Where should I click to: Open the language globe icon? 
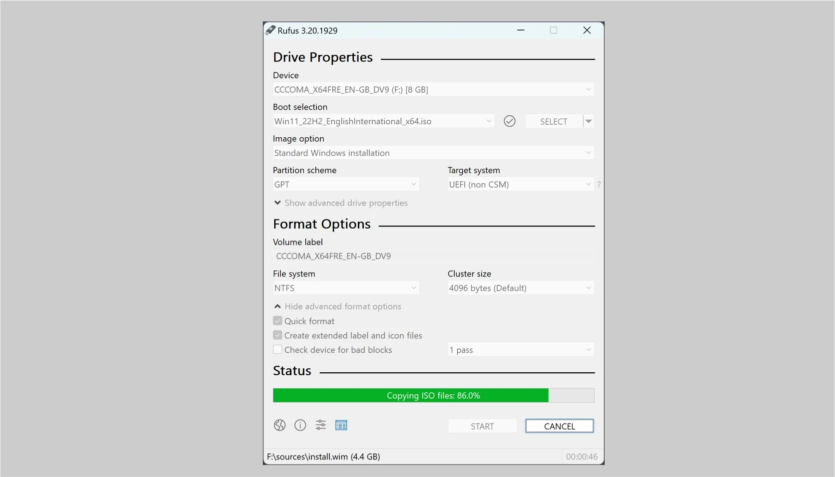coord(279,425)
